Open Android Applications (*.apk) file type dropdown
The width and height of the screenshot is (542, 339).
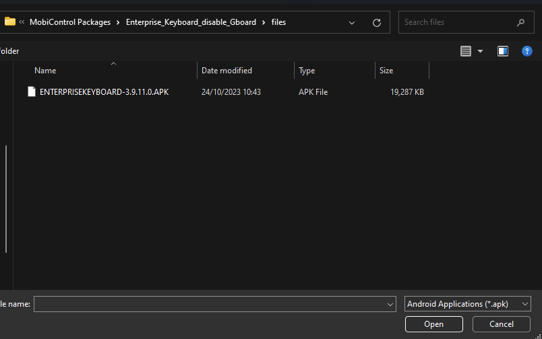(468, 304)
